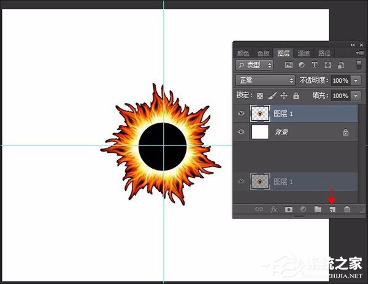Filter layers by smart object type
The height and width of the screenshot is (284, 368).
coord(341,65)
